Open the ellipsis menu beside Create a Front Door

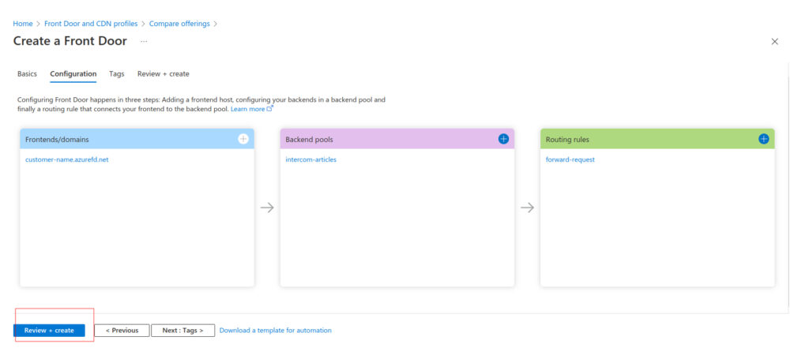pyautogui.click(x=144, y=41)
